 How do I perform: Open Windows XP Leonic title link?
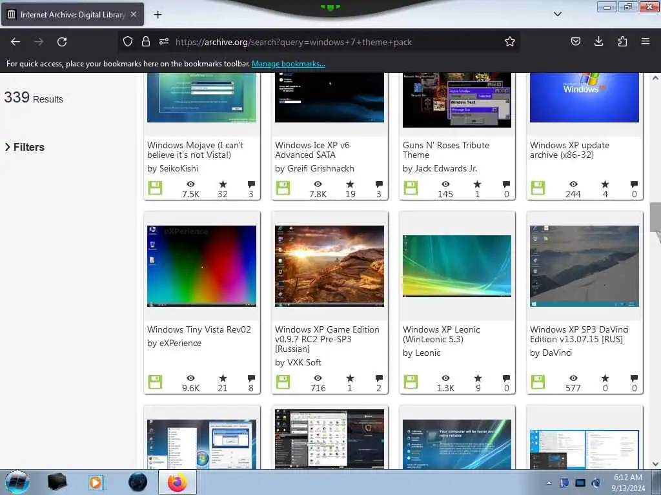[x=442, y=335]
